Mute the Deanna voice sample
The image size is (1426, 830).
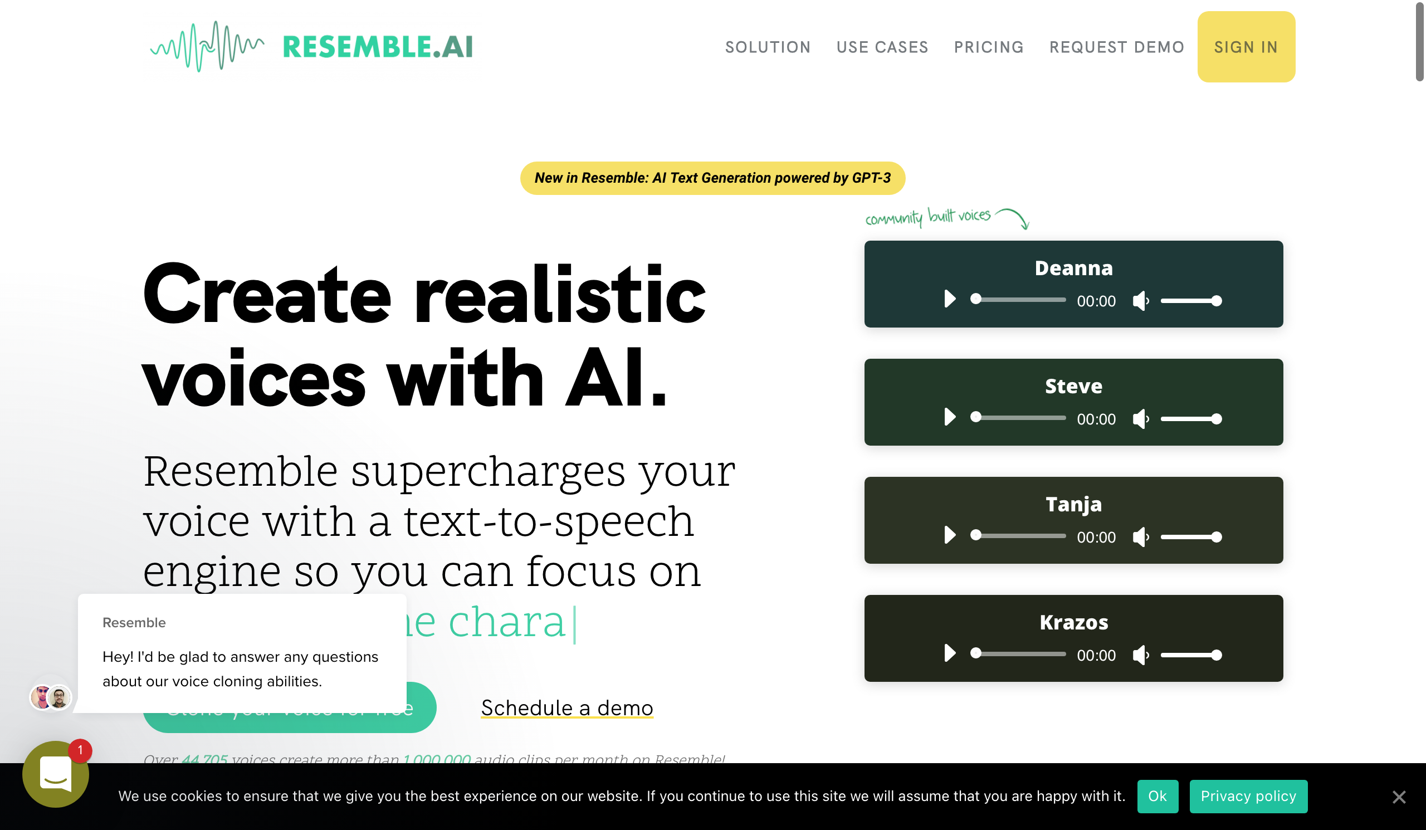pyautogui.click(x=1141, y=300)
